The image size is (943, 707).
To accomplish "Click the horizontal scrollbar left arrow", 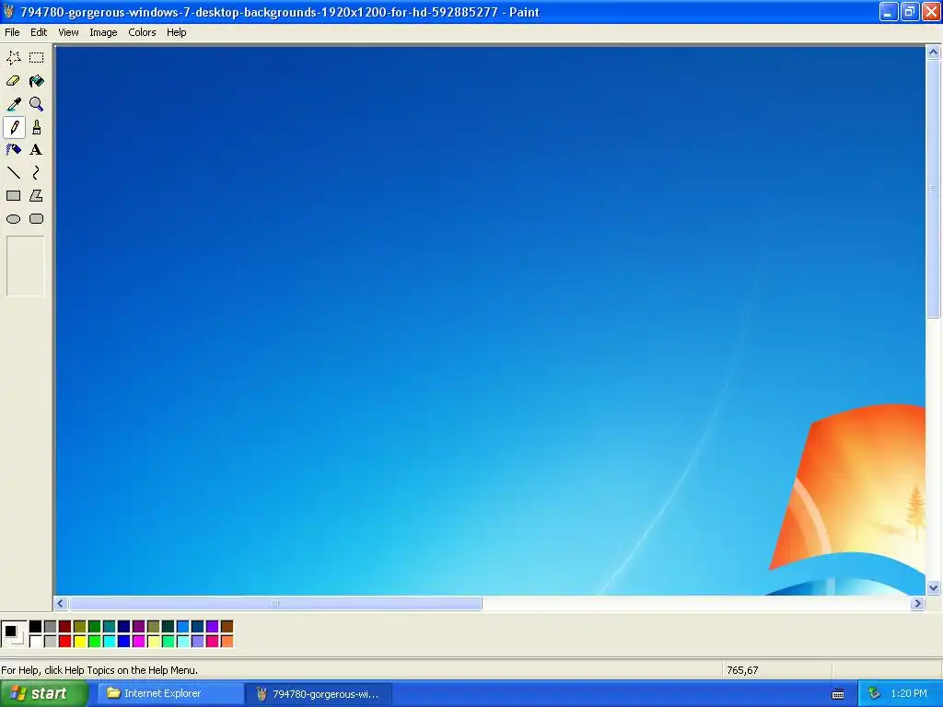I will click(60, 604).
